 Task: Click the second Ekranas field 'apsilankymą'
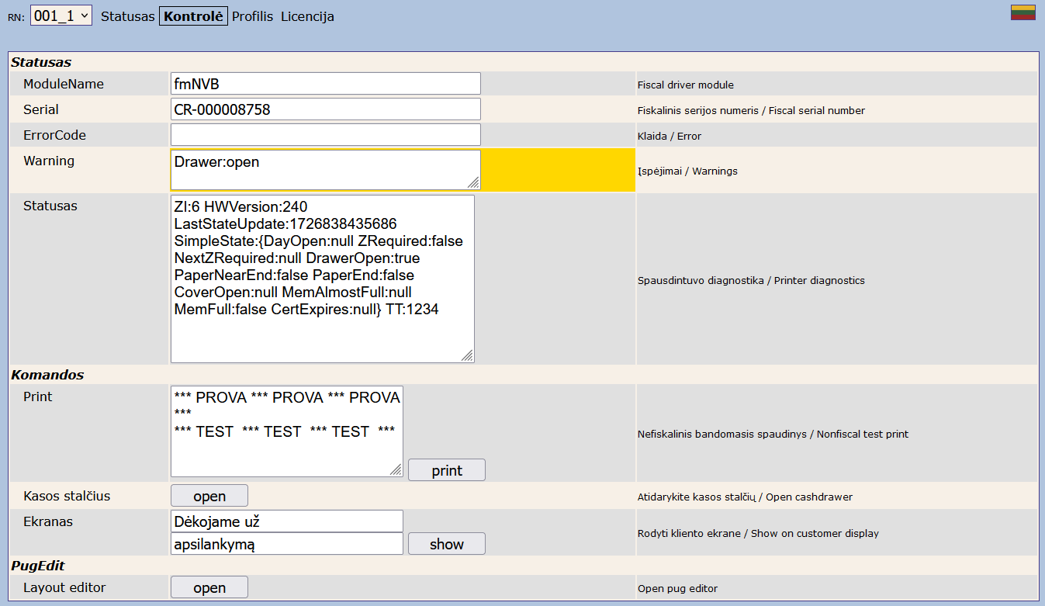[x=286, y=544]
